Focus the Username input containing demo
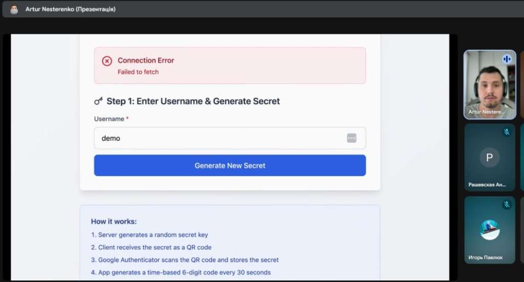524x282 pixels. click(x=220, y=138)
